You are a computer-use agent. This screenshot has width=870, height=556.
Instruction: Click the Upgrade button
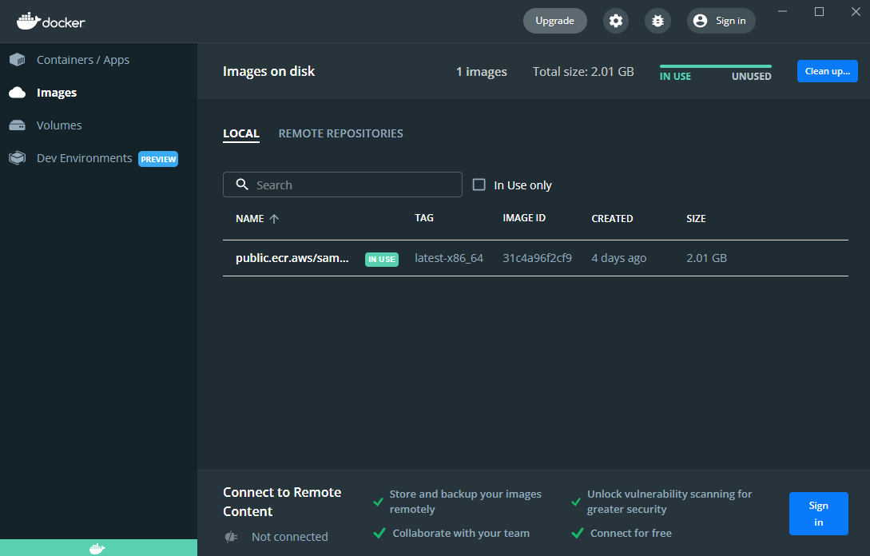pyautogui.click(x=555, y=21)
